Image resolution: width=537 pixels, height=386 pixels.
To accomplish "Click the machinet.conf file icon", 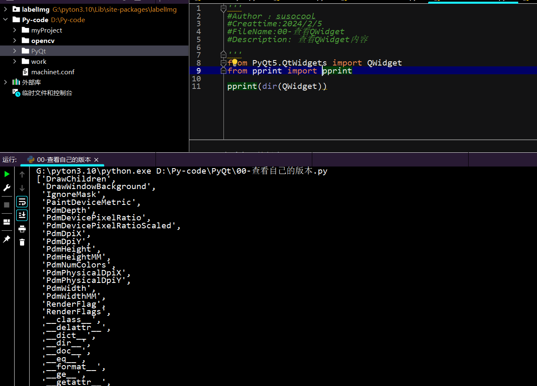I will [x=25, y=72].
